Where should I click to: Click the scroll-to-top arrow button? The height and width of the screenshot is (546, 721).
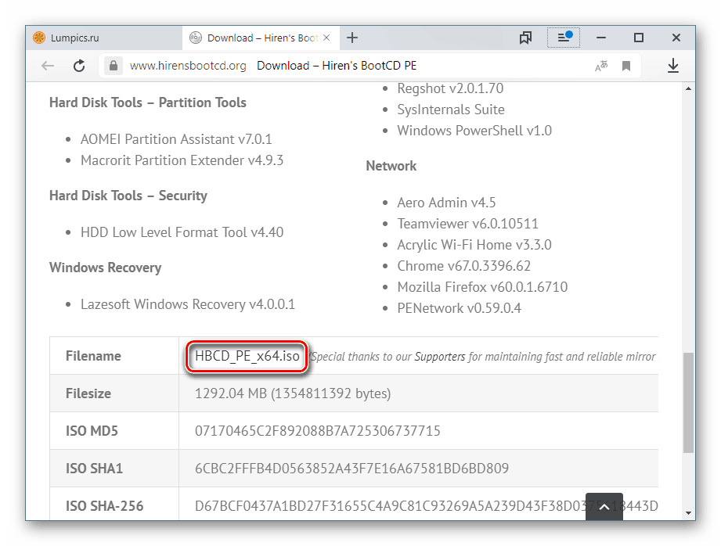[x=604, y=508]
